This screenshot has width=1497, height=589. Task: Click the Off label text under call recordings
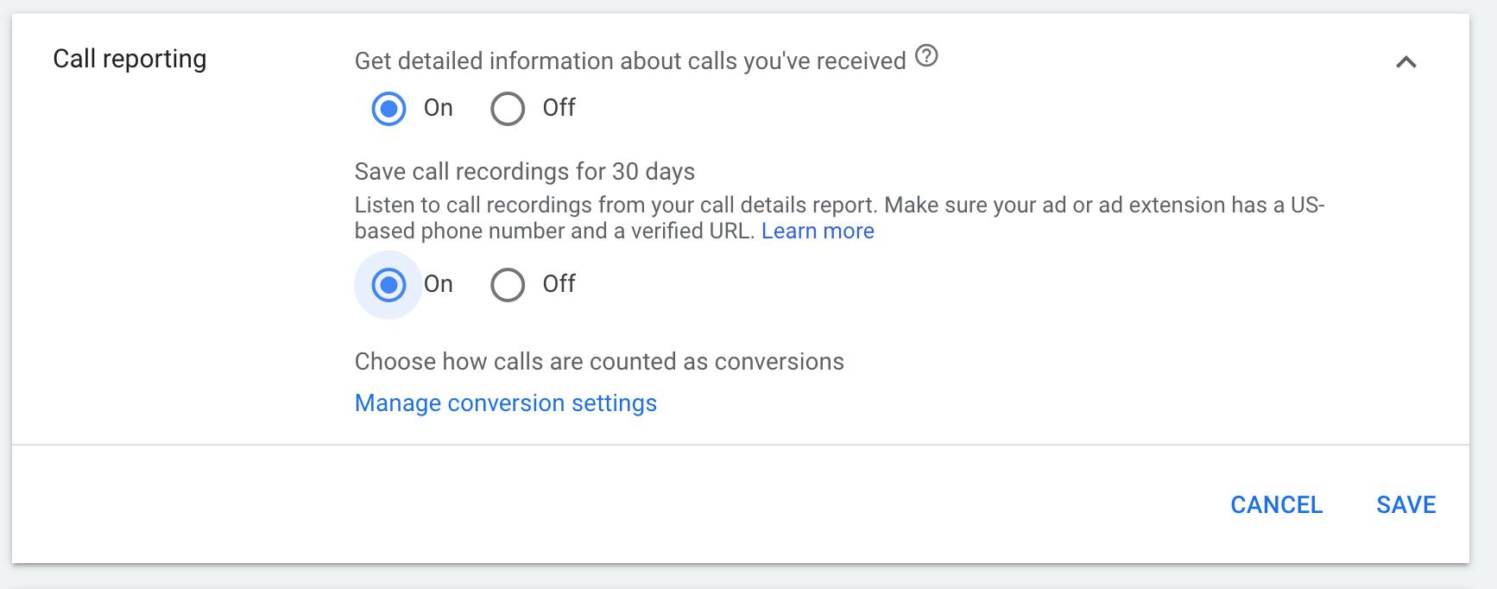click(559, 284)
